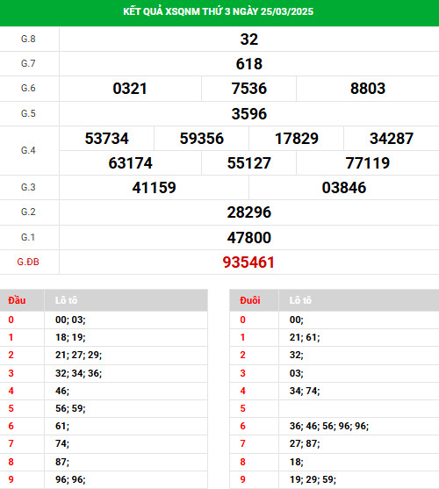This screenshot has height=489, width=439.
Task: Click the red special prize 935461
Action: pyautogui.click(x=248, y=262)
